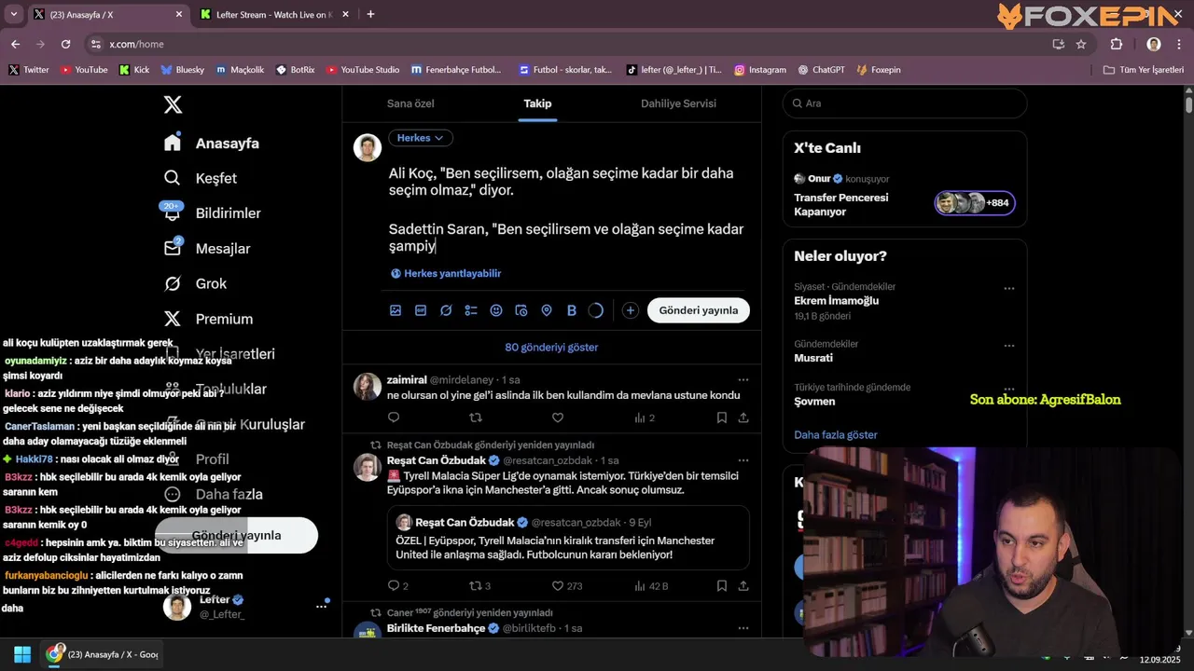Open zaimiral's profile avatar

(368, 386)
